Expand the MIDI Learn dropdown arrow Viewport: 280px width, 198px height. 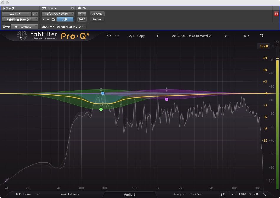tap(37, 194)
